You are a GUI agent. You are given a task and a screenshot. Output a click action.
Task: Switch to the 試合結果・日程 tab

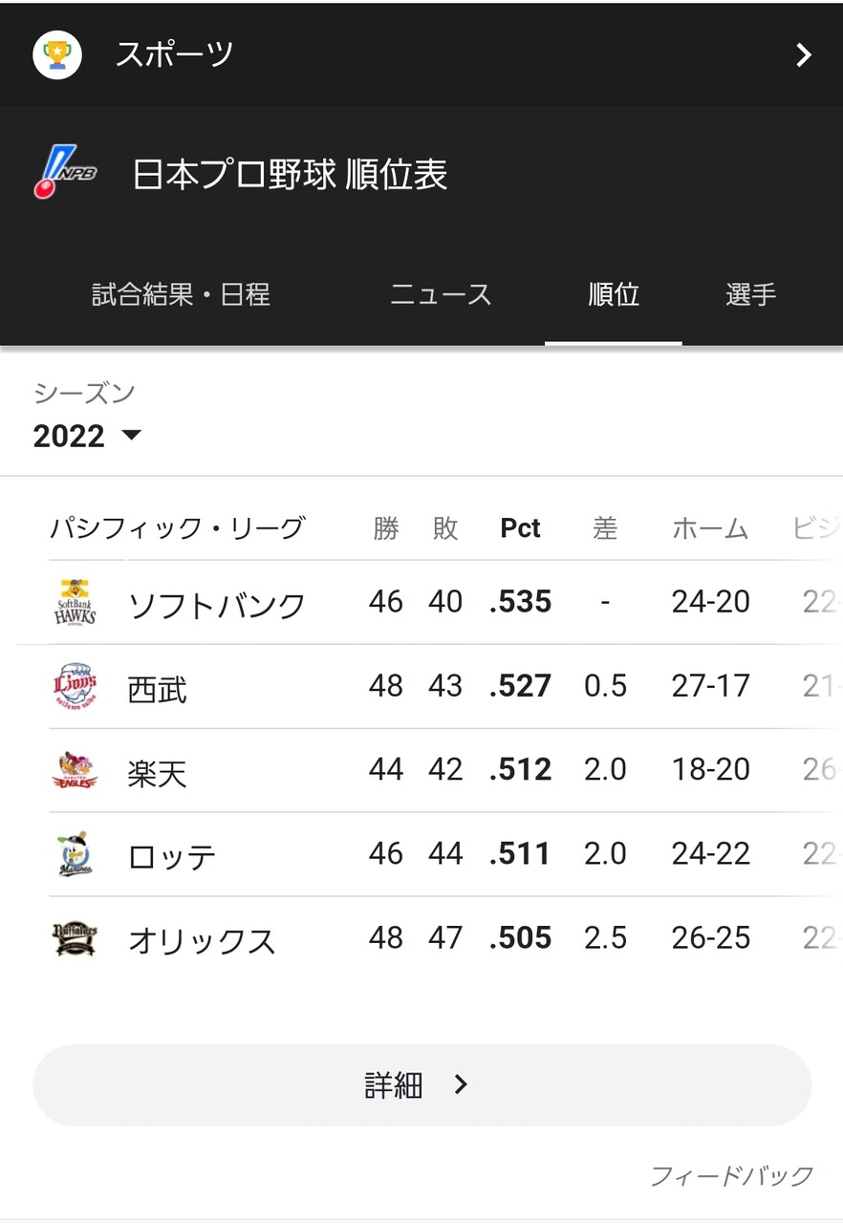pos(181,294)
